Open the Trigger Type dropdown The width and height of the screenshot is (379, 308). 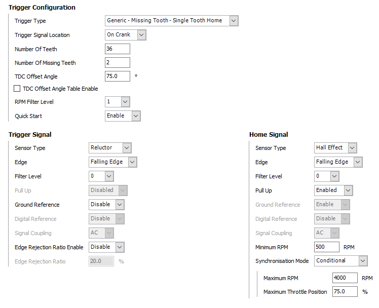tap(172, 21)
